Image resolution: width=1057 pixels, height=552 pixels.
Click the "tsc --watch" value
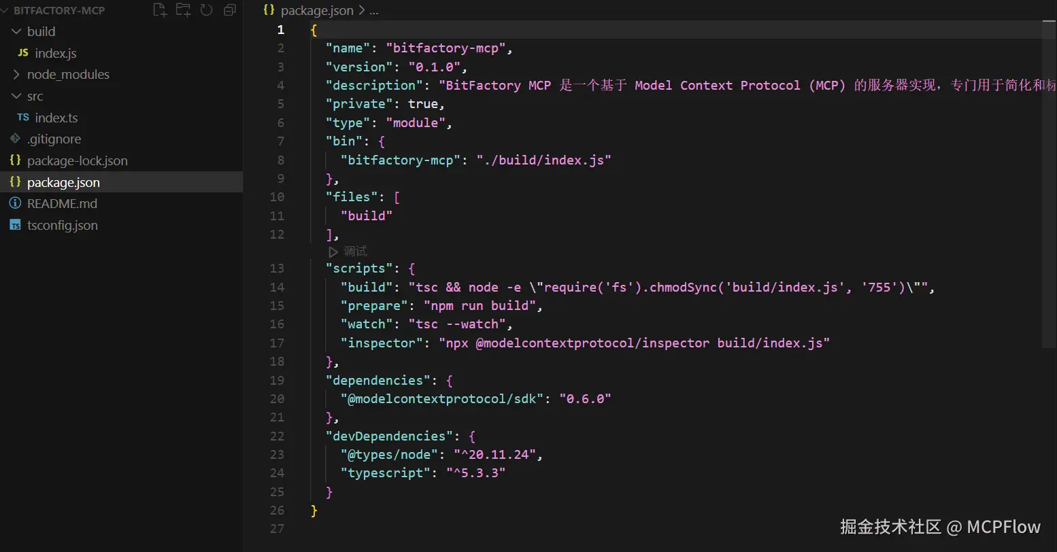tap(457, 324)
